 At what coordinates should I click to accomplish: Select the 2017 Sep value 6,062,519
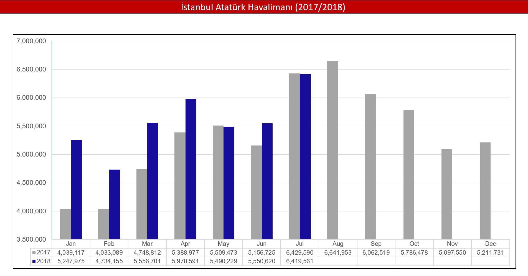(376, 253)
